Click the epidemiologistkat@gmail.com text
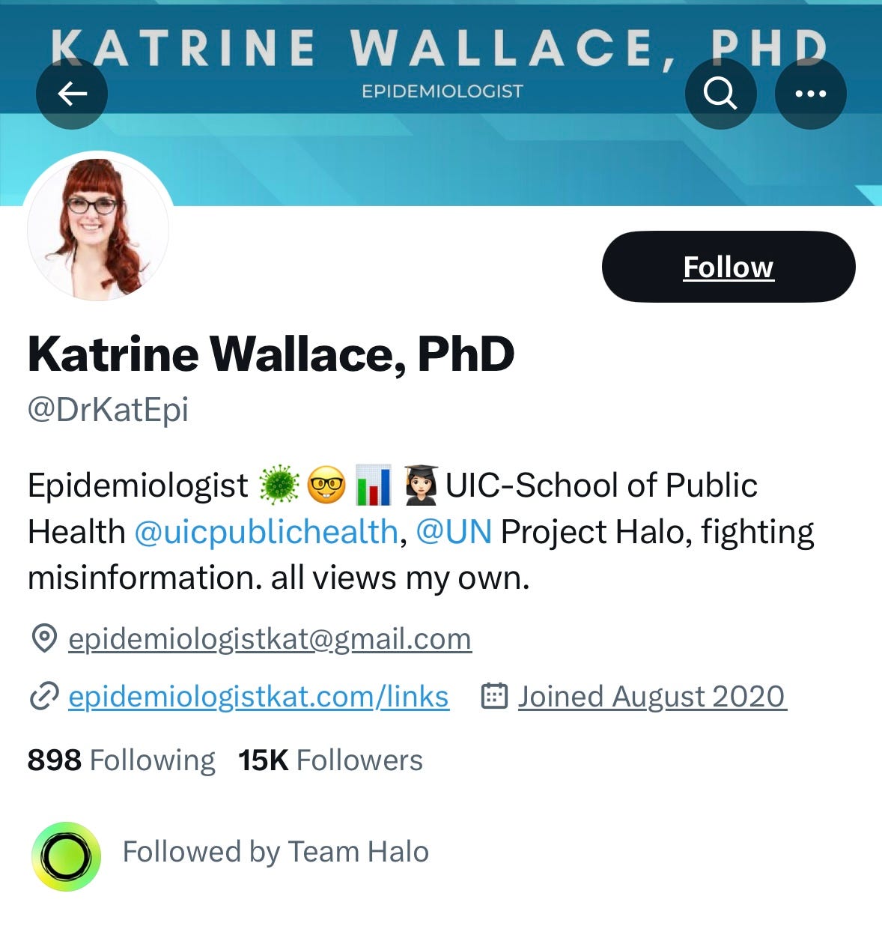This screenshot has width=882, height=935. [270, 639]
